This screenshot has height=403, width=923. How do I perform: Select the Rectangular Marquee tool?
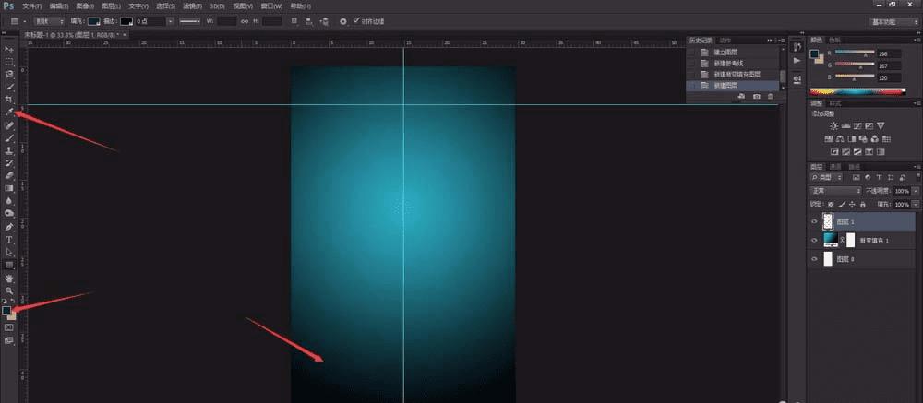(x=9, y=61)
